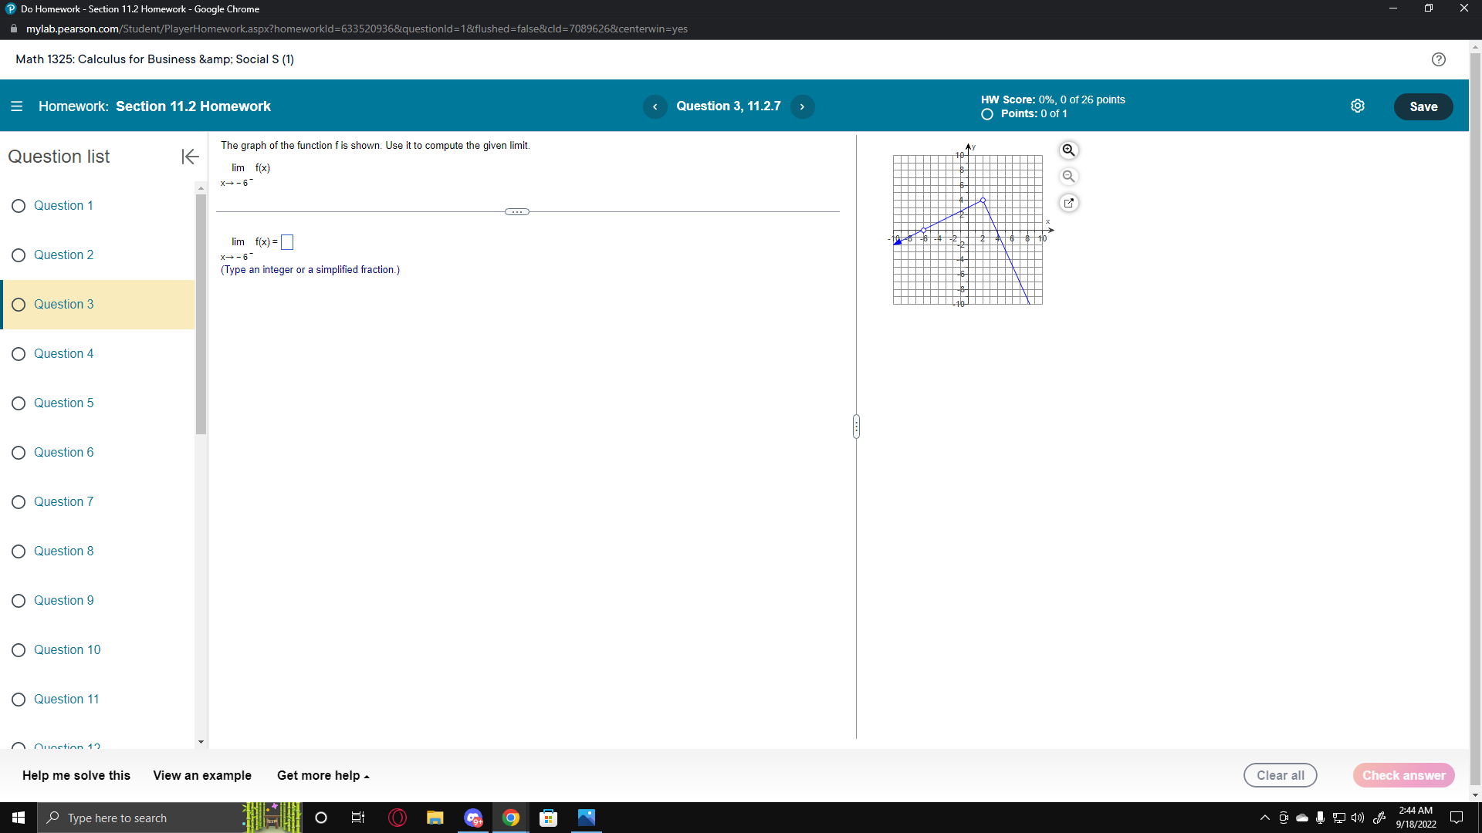Open the graph in an enlarged view
Viewport: 1482px width, 833px height.
point(1068,202)
